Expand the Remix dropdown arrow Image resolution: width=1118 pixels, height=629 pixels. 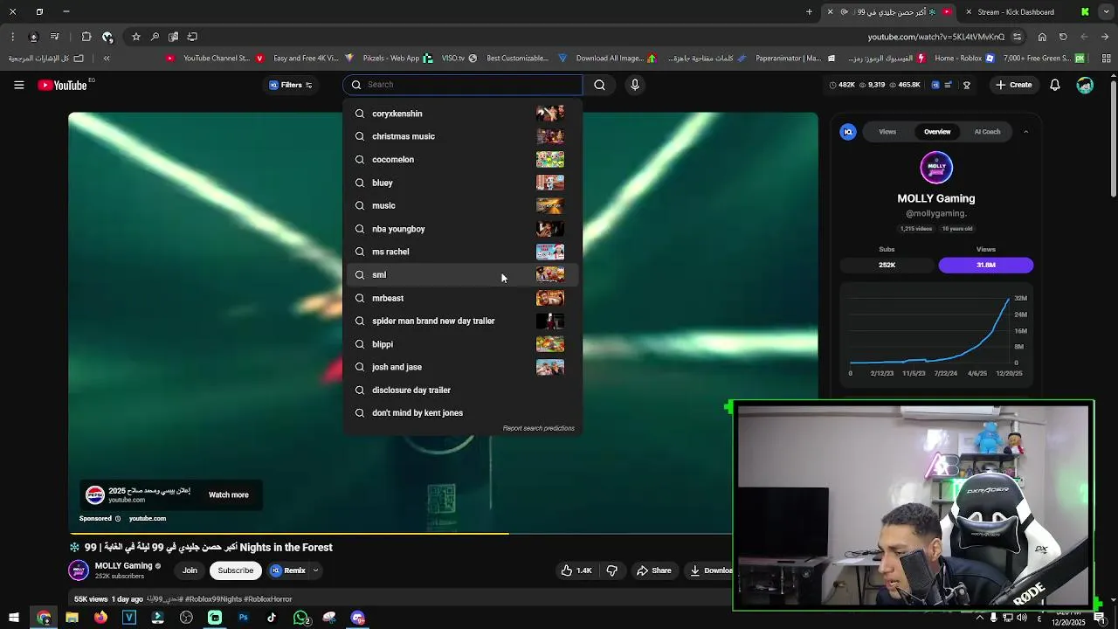[x=315, y=570]
